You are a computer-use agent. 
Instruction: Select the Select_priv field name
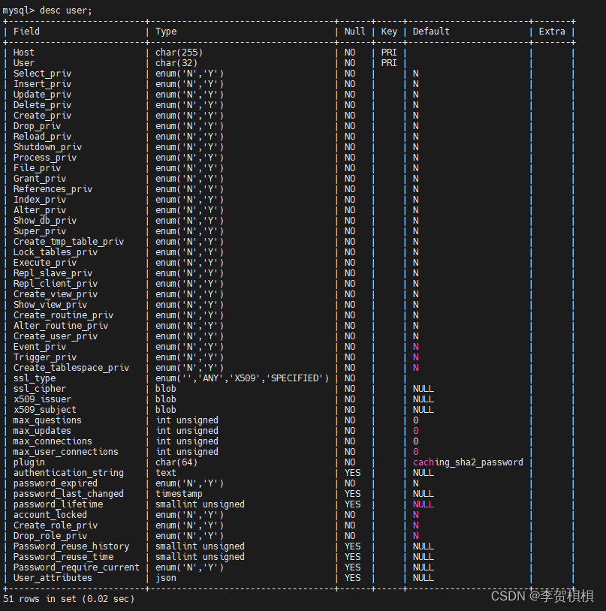point(43,74)
